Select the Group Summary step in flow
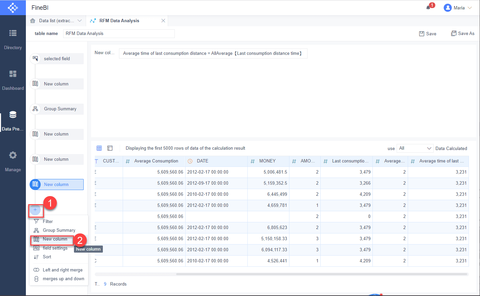Viewport: 480px width, 296px height. [57, 109]
